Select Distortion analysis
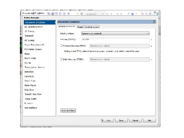Viewport: 184px width, 138px height. pos(40,72)
